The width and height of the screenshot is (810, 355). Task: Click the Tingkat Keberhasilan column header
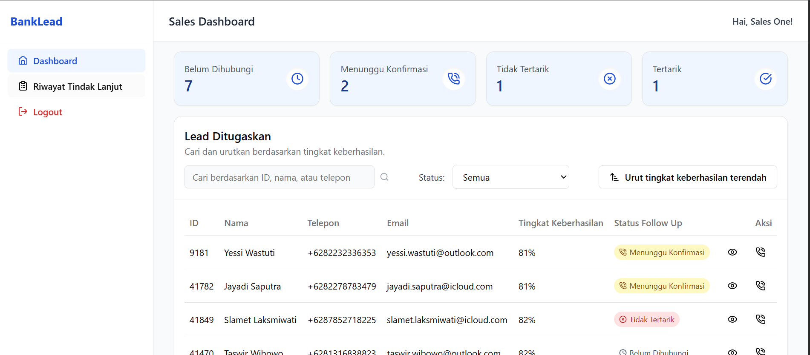point(561,223)
